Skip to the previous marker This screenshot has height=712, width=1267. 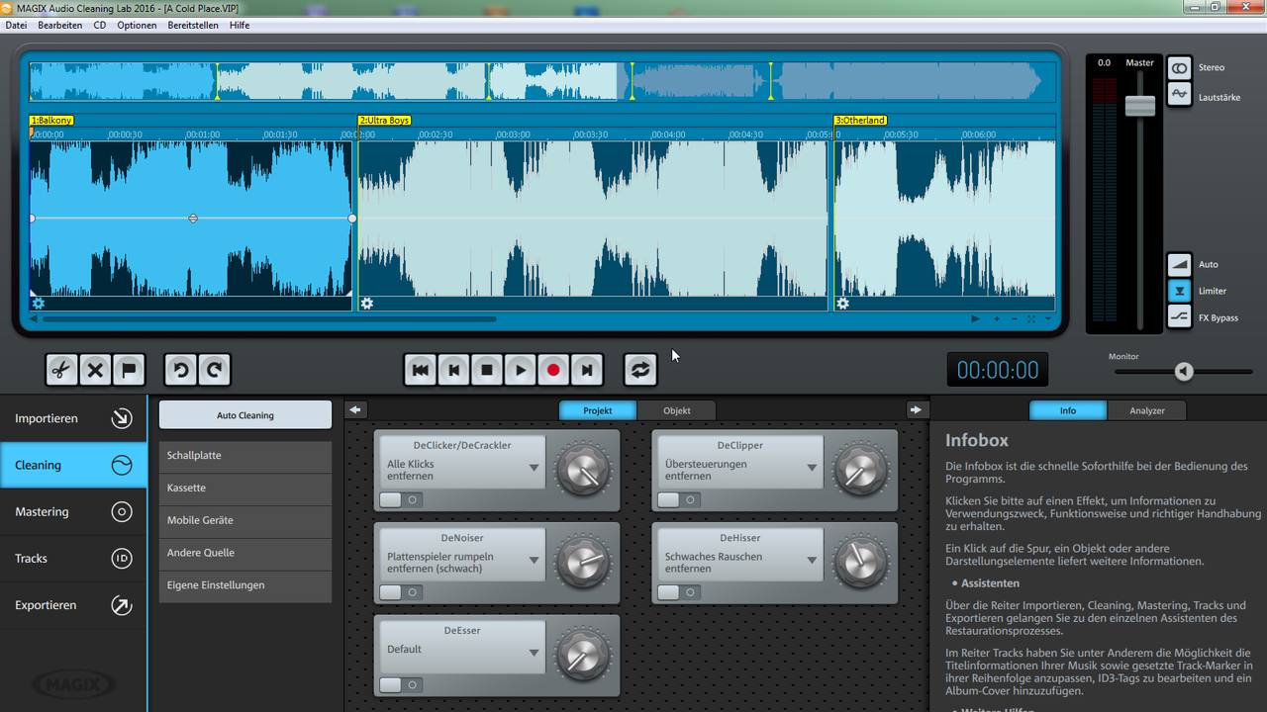coord(453,370)
